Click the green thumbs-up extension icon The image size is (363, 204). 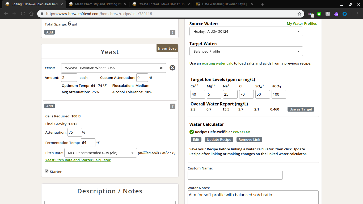point(319,14)
